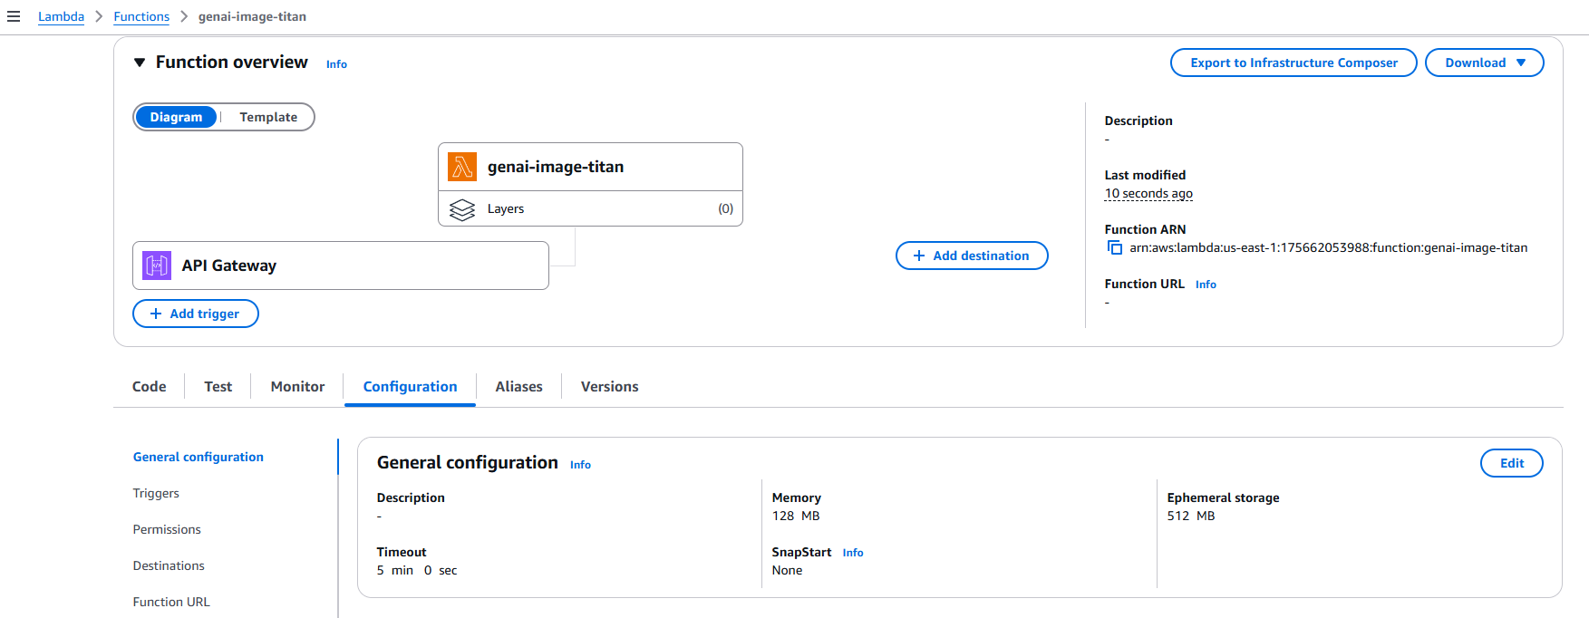The image size is (1589, 618).
Task: Click the genai-image-titan breadcrumb text
Action: [252, 16]
